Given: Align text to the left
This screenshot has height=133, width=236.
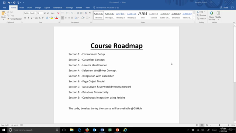Looking at the screenshot, I should point(62,18).
